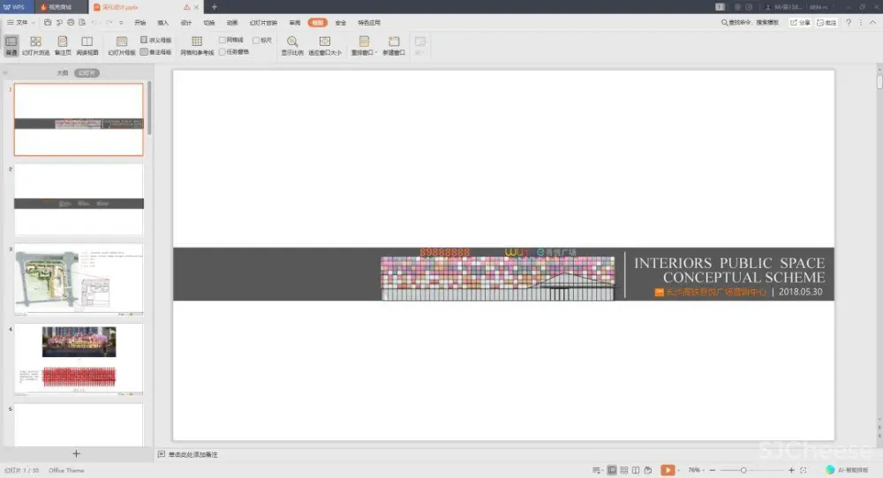The width and height of the screenshot is (883, 478).
Task: Check the task pane checkbox
Action: 223,51
